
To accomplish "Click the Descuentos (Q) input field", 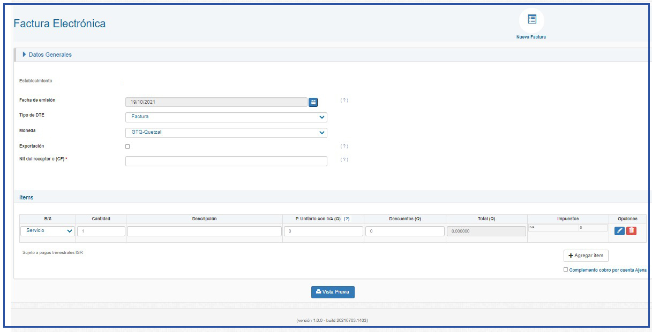I will 404,231.
